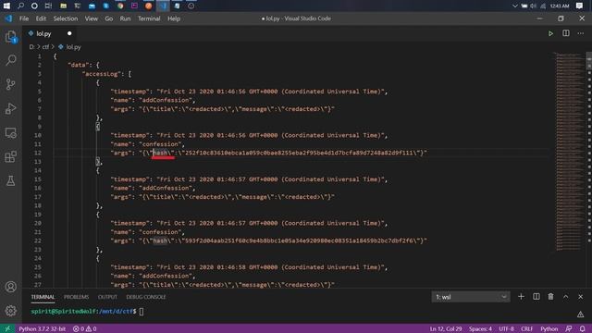Open Task View on the taskbar
This screenshot has height=333, width=592.
pyautogui.click(x=48, y=6)
